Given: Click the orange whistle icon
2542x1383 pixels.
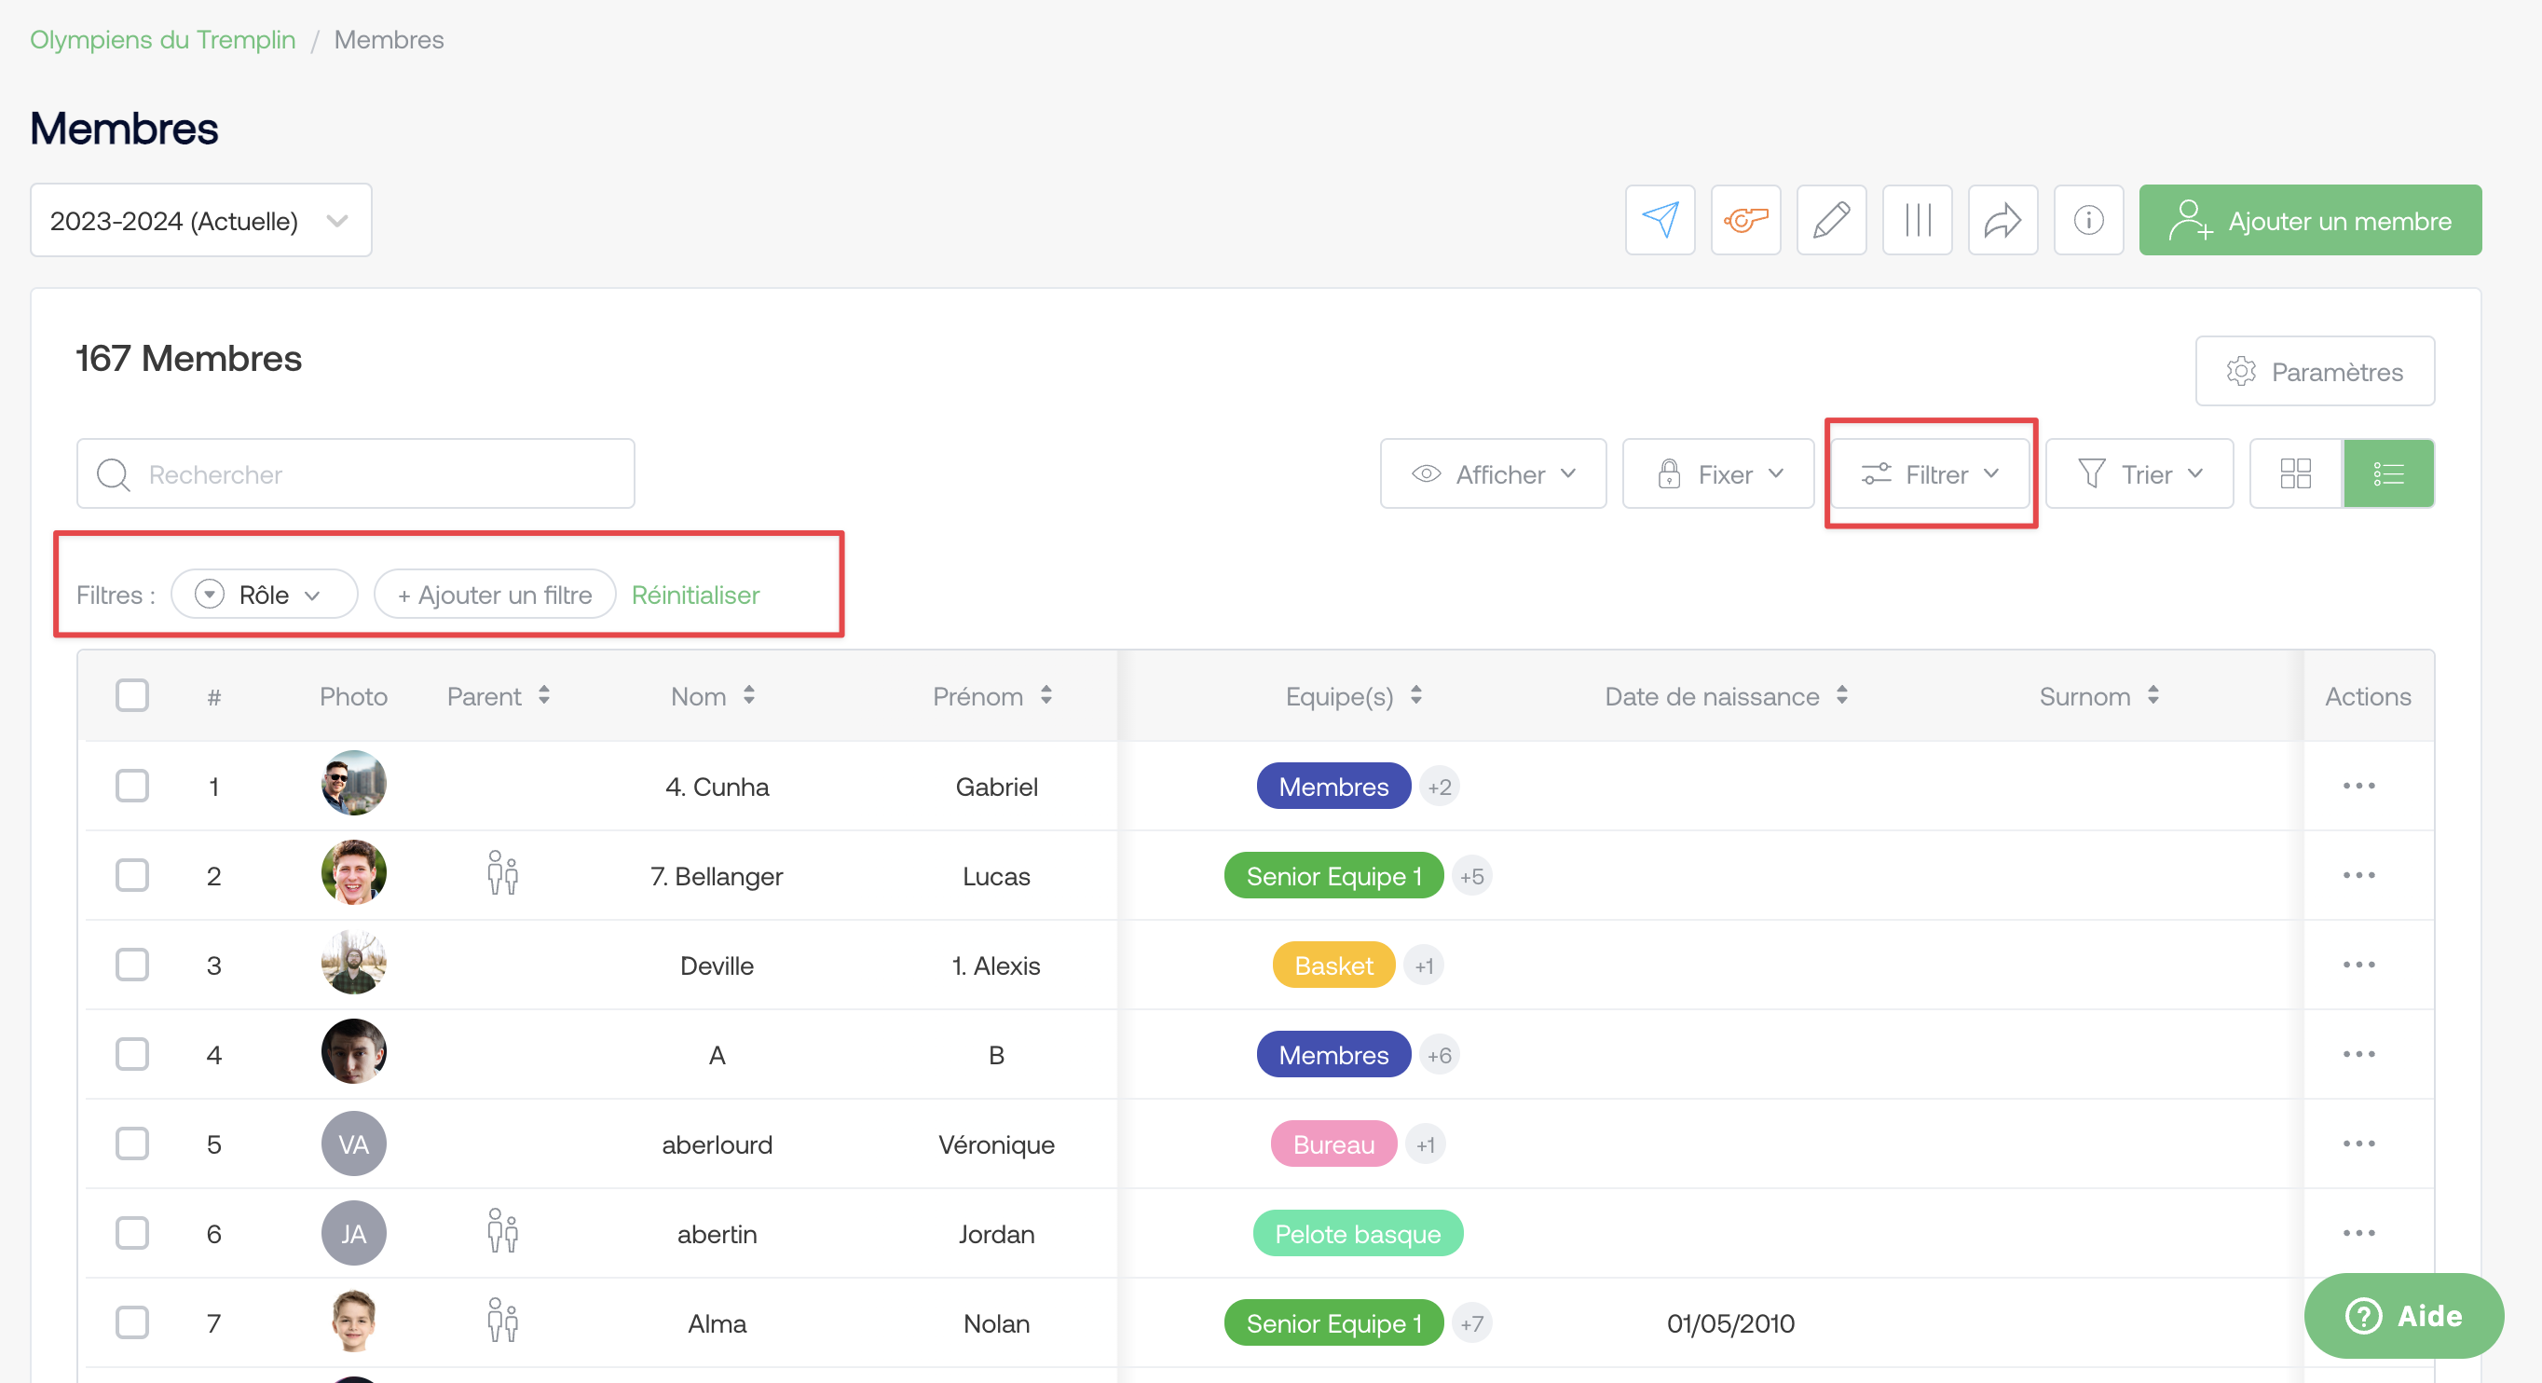Looking at the screenshot, I should (x=1745, y=220).
